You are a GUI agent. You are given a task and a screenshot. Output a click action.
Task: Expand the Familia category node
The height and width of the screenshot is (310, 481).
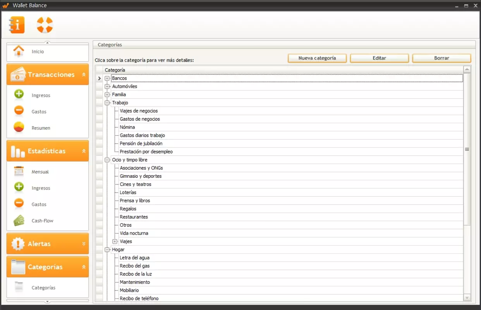pos(107,95)
